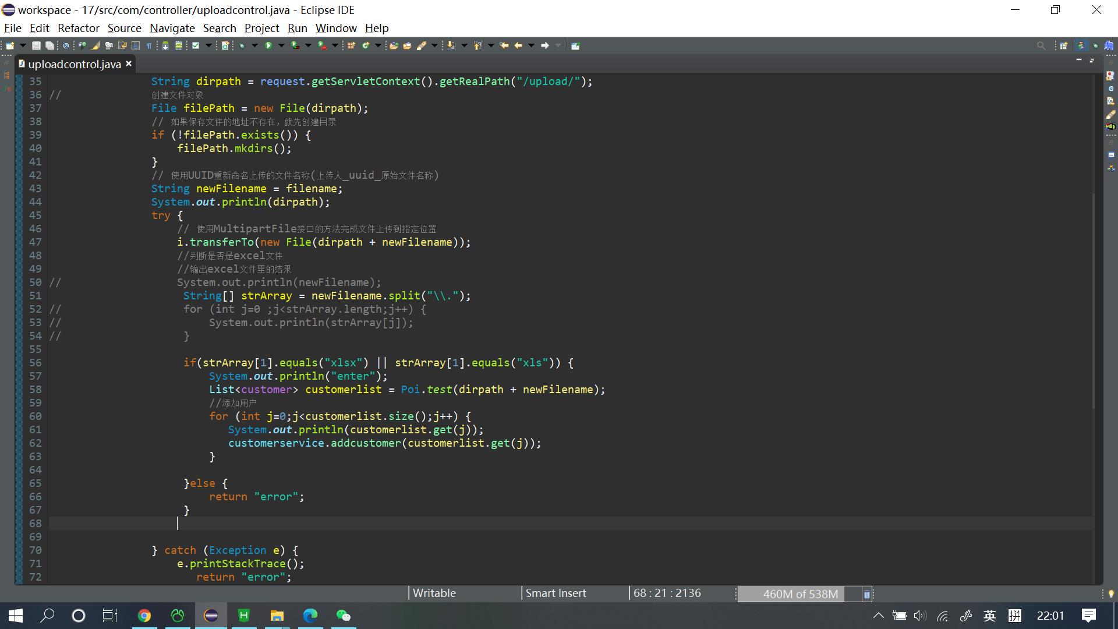Click the New file wizard icon

[10, 45]
